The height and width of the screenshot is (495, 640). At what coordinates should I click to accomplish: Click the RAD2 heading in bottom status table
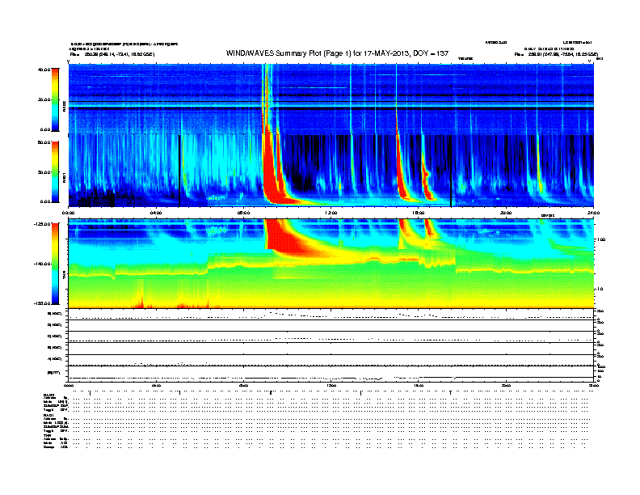coord(49,396)
